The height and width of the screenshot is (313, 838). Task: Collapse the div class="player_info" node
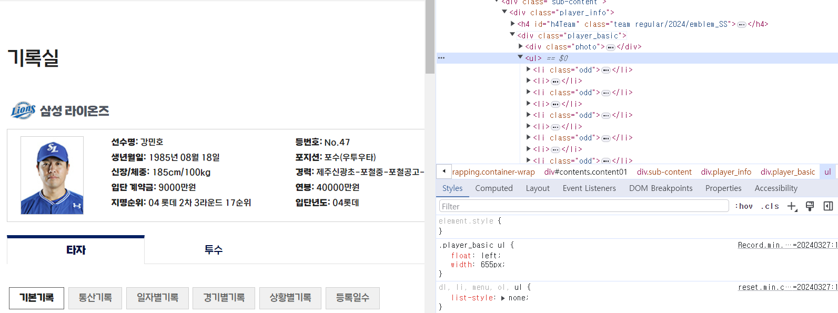click(504, 12)
